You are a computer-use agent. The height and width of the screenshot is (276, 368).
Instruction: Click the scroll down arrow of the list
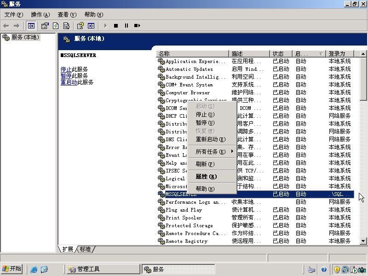pyautogui.click(x=363, y=241)
